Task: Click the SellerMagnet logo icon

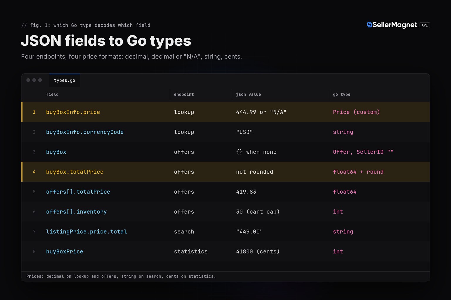Action: (369, 25)
